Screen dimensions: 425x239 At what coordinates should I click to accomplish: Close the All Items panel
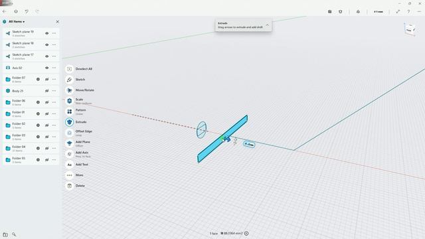57,21
